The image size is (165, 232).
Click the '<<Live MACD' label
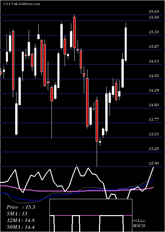[139, 223]
